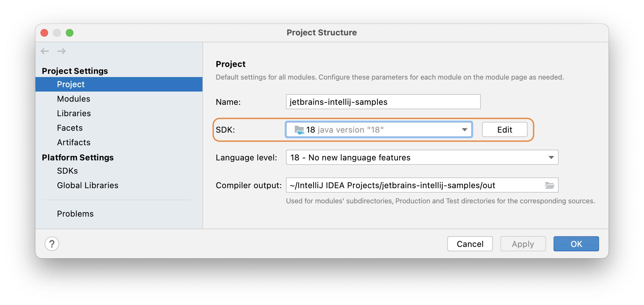Switch to the Facets page

(119, 128)
